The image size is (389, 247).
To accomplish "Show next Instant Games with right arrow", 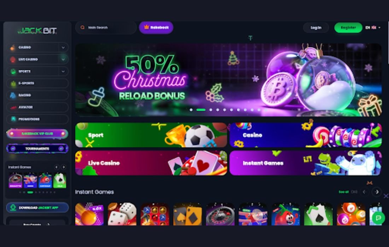I will click(x=377, y=192).
